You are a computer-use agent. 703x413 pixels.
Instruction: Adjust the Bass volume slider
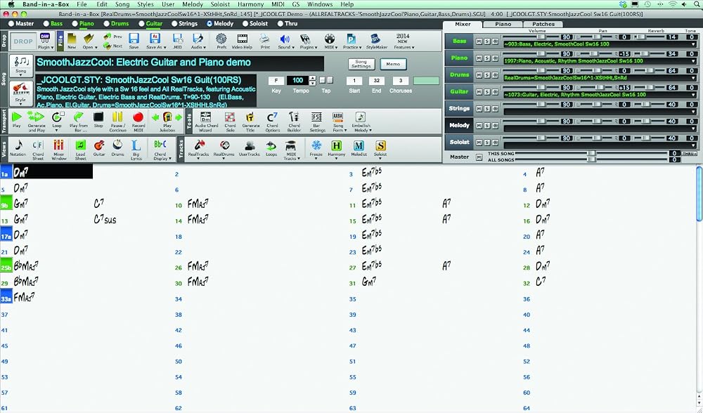point(542,37)
